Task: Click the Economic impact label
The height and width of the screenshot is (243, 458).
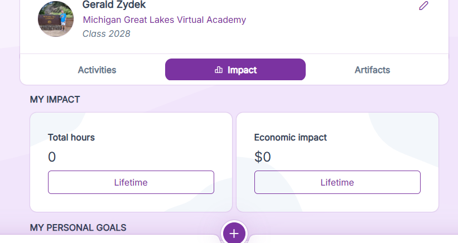Action: pos(291,137)
